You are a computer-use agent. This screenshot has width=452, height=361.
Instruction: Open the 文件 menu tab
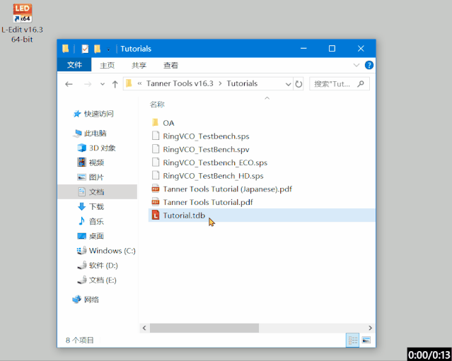[74, 65]
